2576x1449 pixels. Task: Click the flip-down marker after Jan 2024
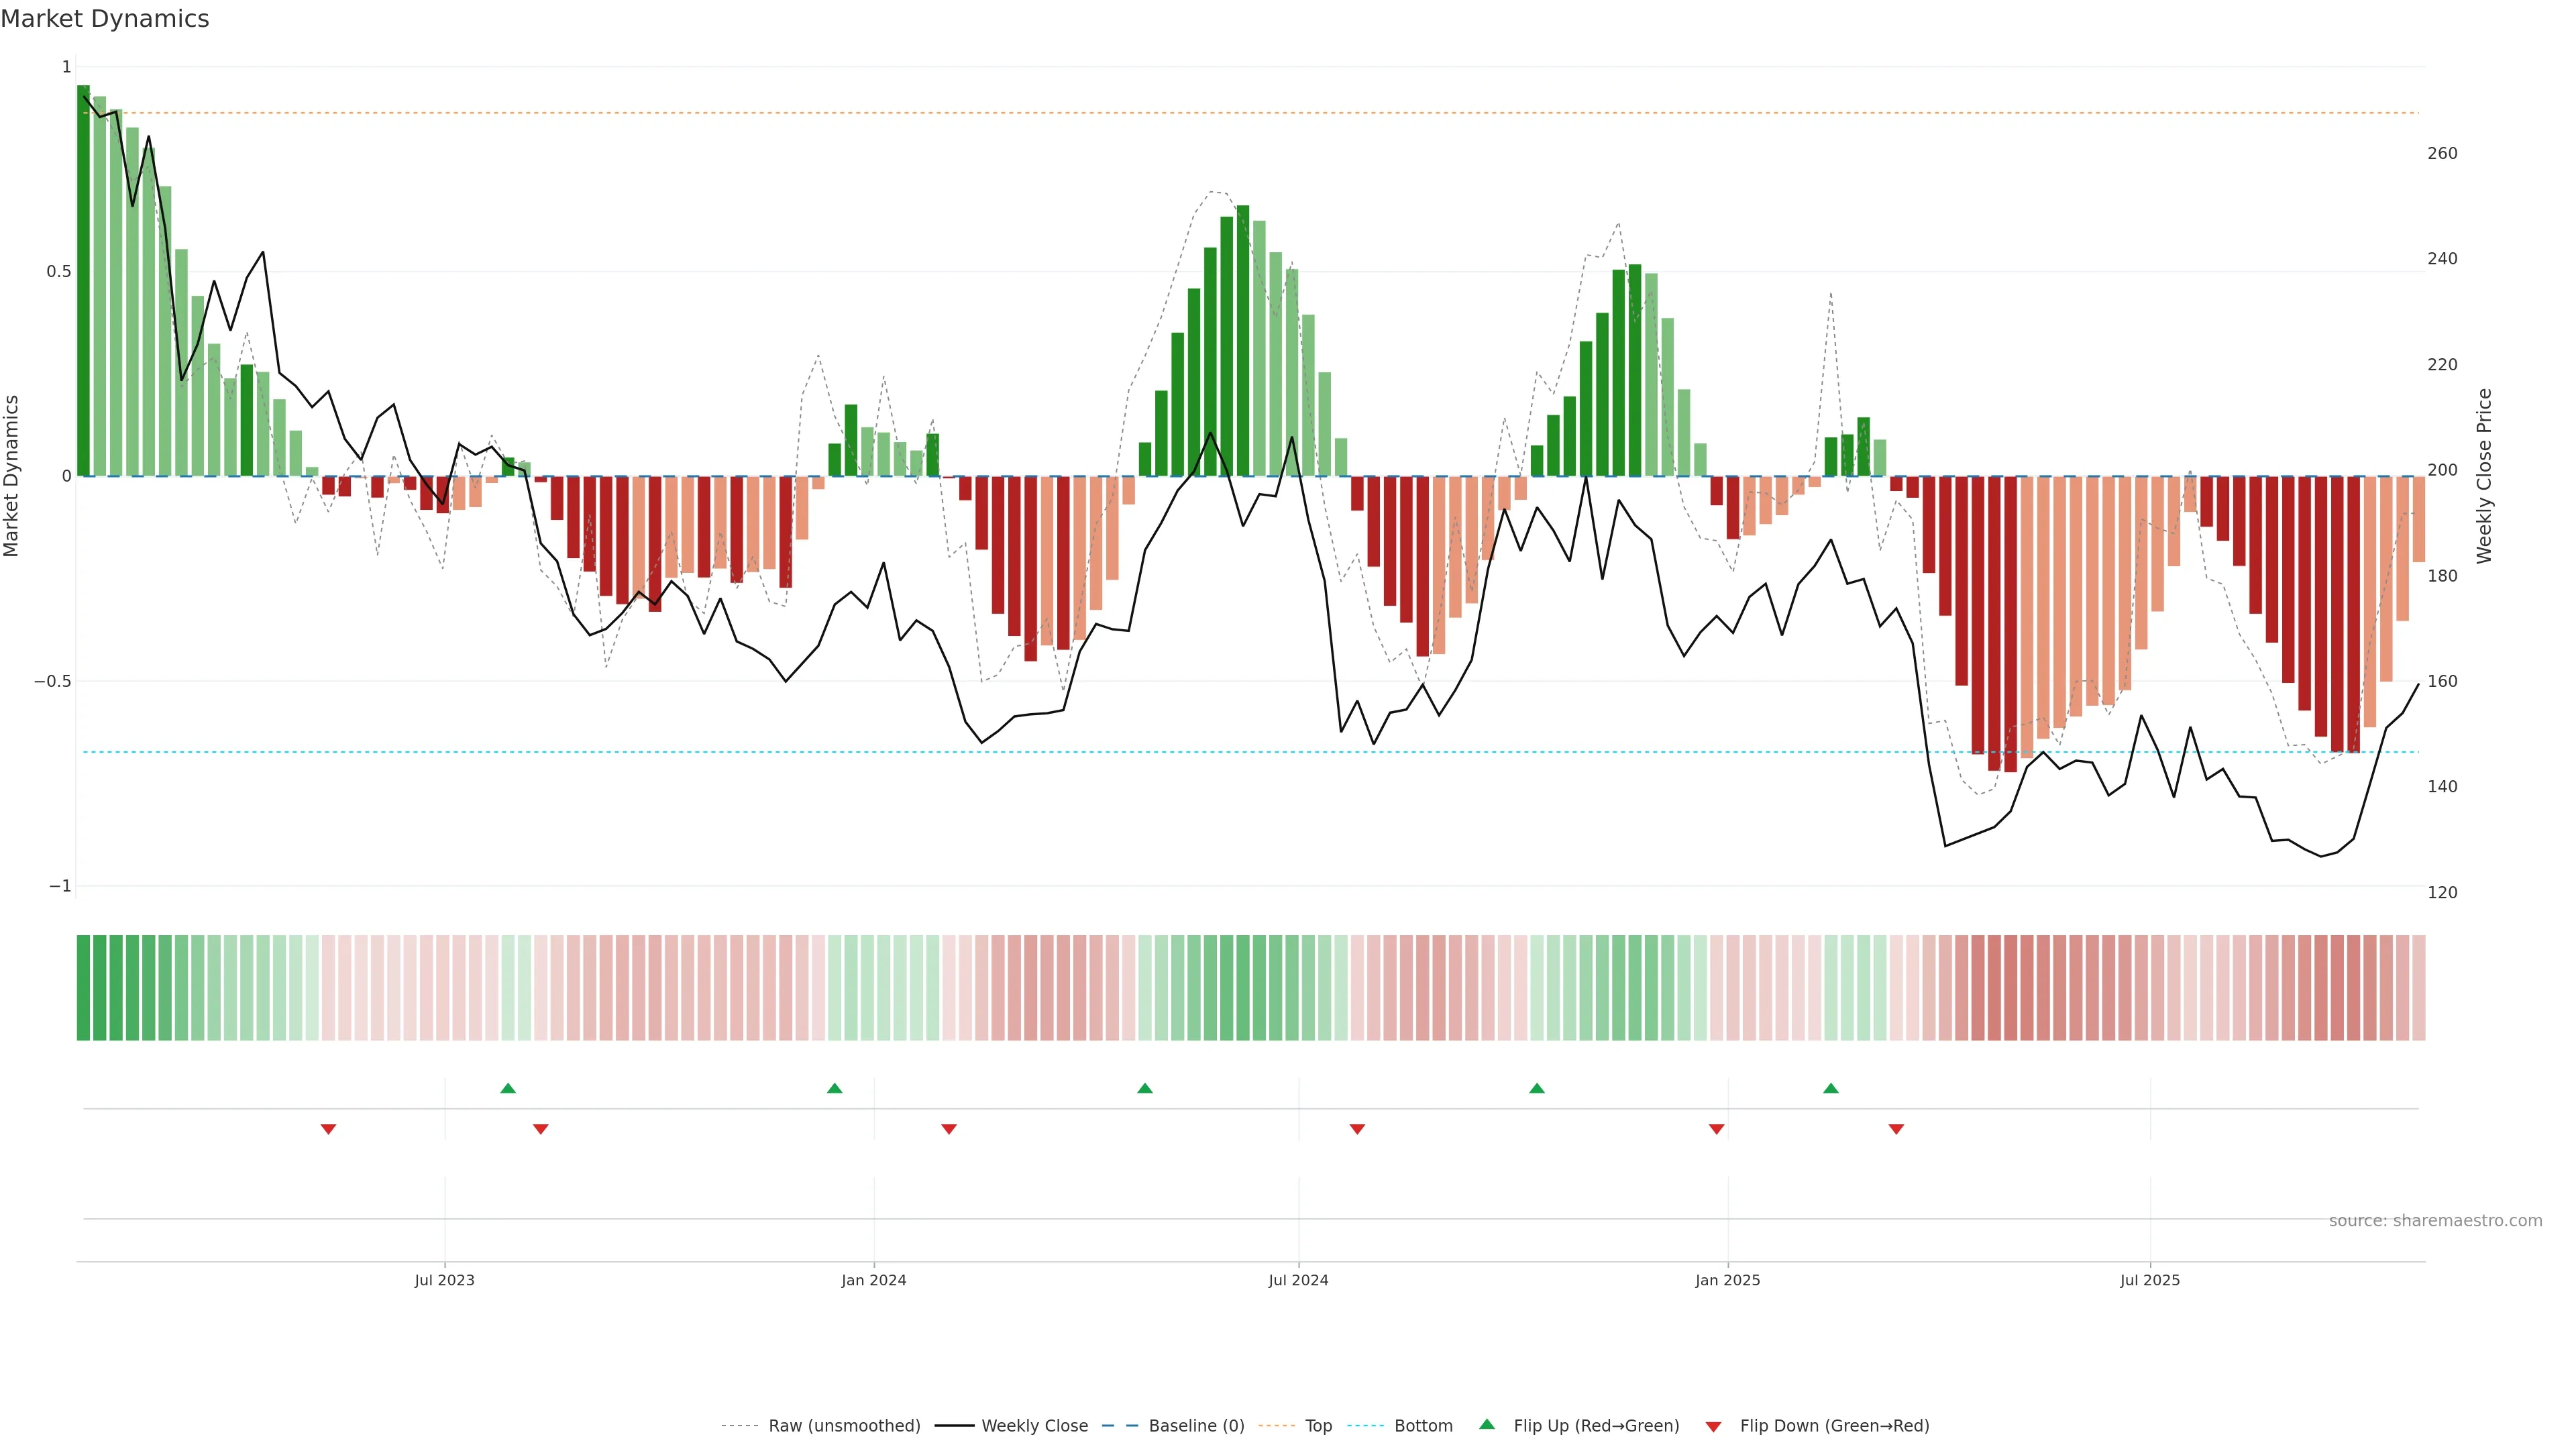coord(949,1129)
